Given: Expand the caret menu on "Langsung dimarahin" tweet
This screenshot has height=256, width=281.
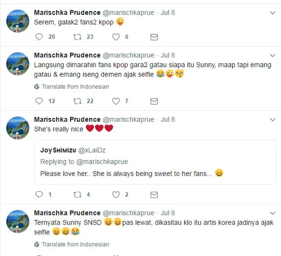Looking at the screenshot, I should (x=273, y=56).
